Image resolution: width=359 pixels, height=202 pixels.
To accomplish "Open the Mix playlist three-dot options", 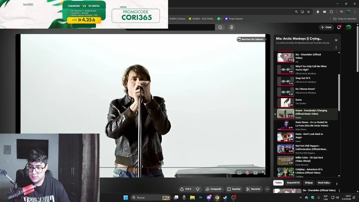I will [336, 48].
